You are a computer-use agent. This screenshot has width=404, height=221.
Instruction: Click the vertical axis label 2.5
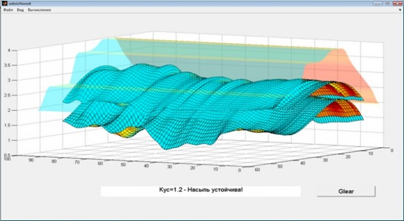tap(7, 96)
